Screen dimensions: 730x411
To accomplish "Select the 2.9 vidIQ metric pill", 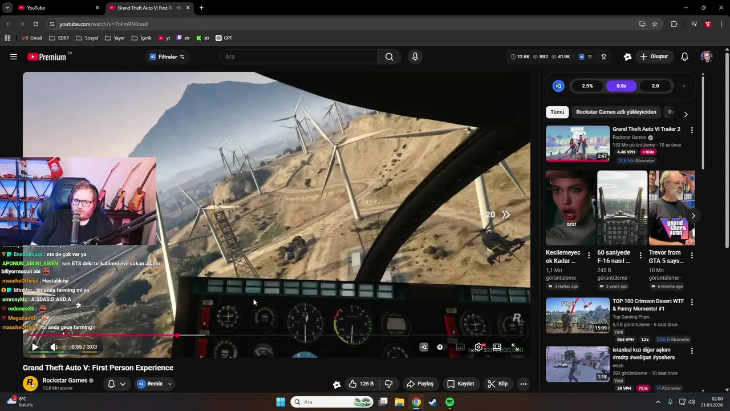I will click(655, 86).
